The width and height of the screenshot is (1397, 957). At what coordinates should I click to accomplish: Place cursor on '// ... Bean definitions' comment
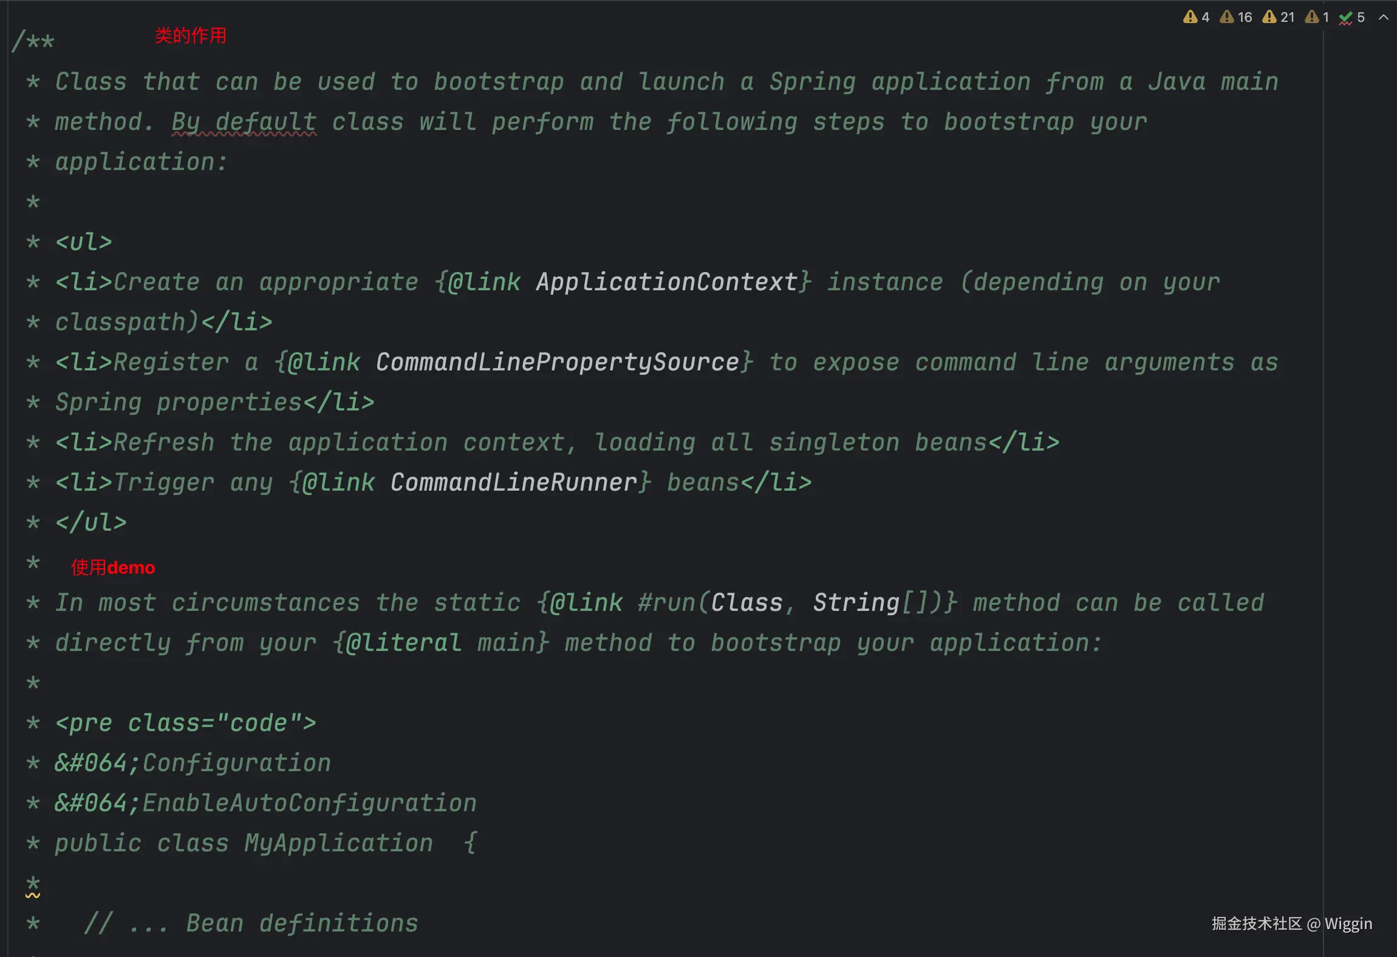coord(251,923)
